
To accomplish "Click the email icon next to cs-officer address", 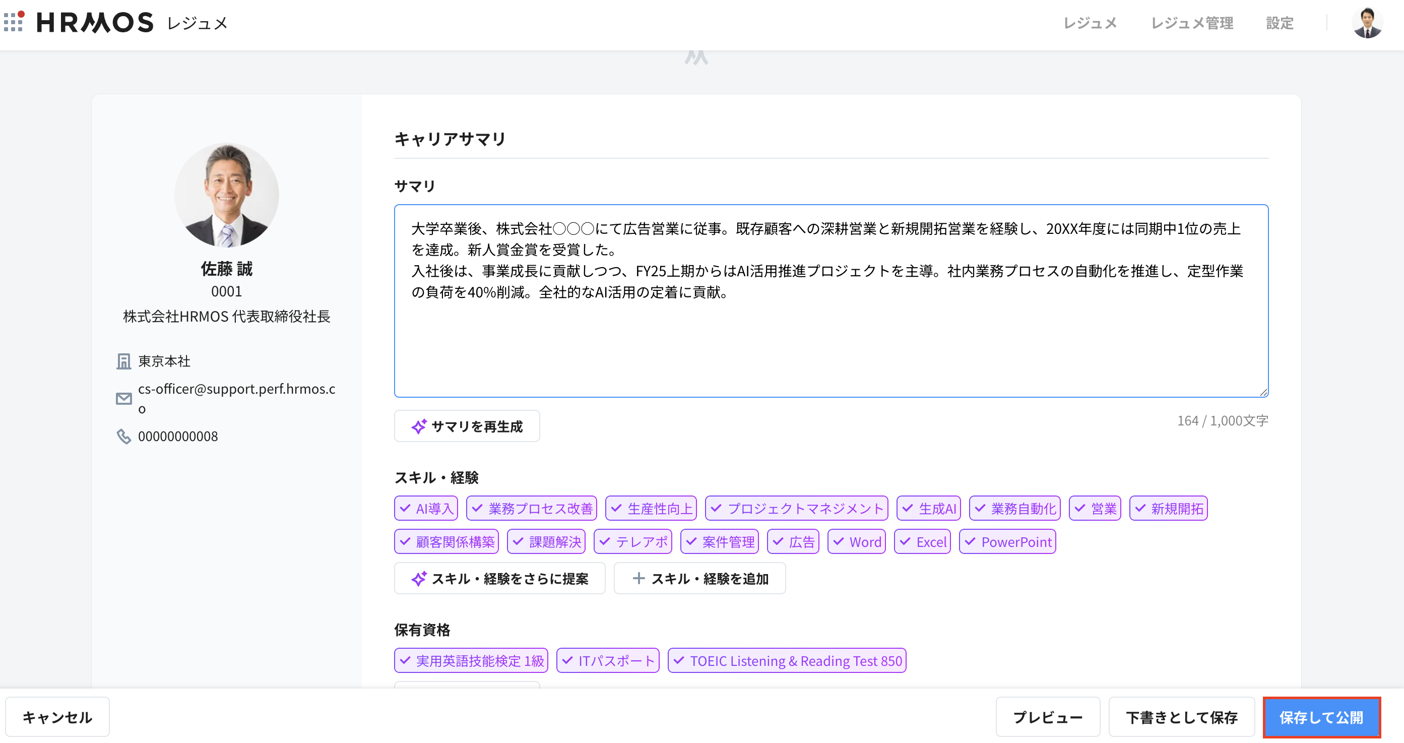I will pyautogui.click(x=124, y=399).
